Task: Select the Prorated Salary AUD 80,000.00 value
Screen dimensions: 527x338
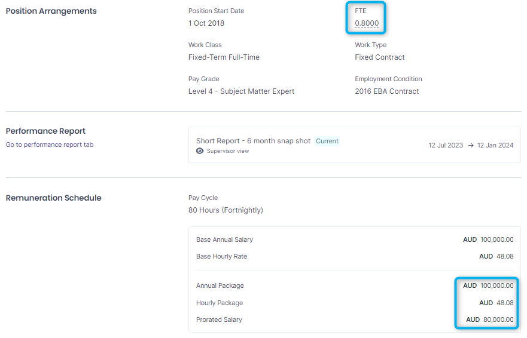Action: click(x=490, y=319)
